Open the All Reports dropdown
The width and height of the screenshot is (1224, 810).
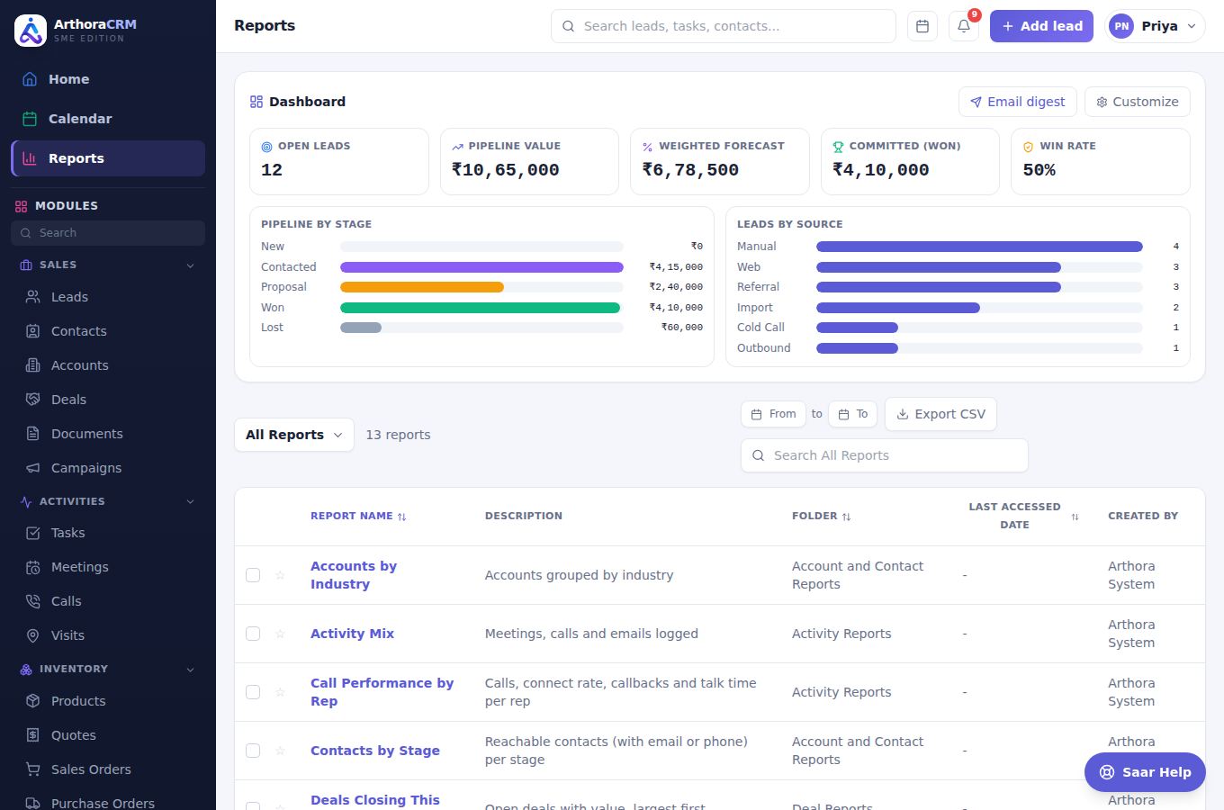coord(294,435)
